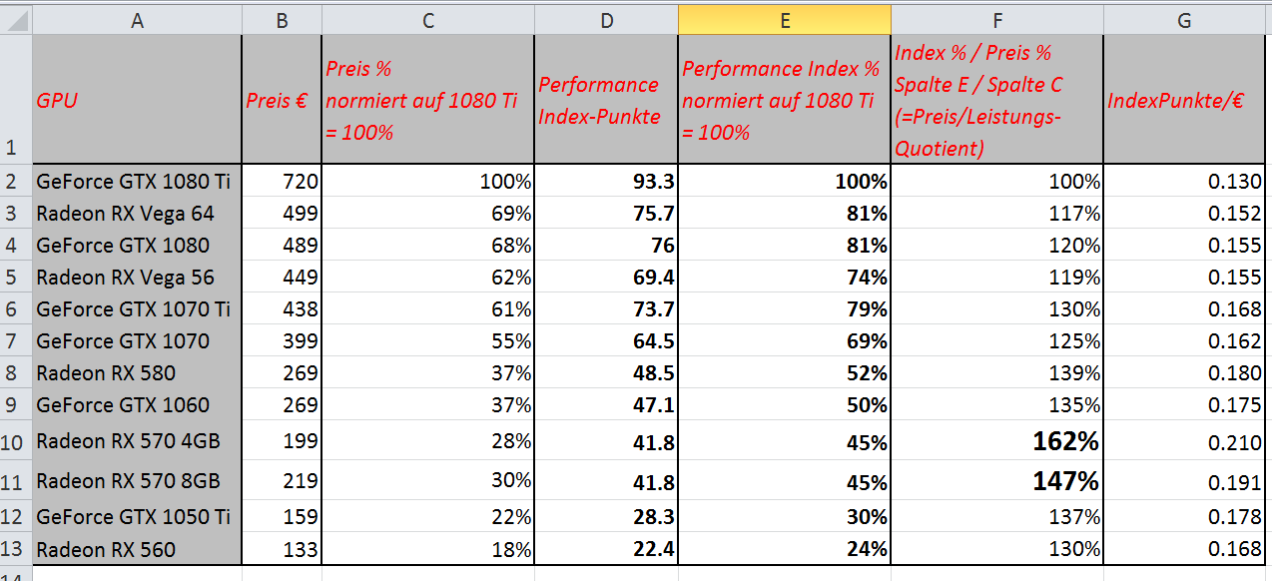Click the price cell 449
The width and height of the screenshot is (1272, 581).
tap(282, 278)
